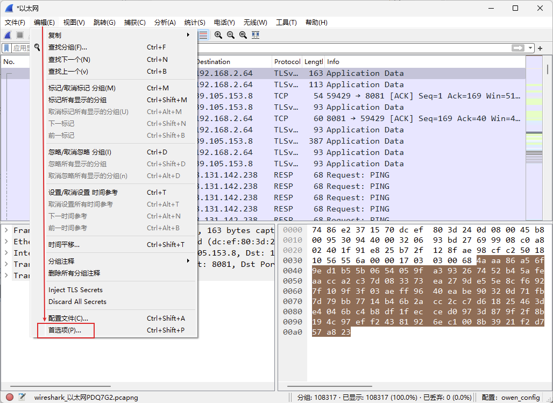
Task: Click the add filter button plus sign
Action: coord(540,48)
